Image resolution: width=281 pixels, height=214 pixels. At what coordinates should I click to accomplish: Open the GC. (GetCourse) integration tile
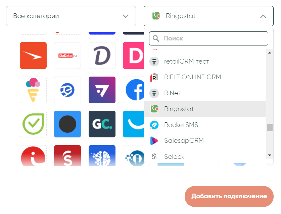[102, 124]
